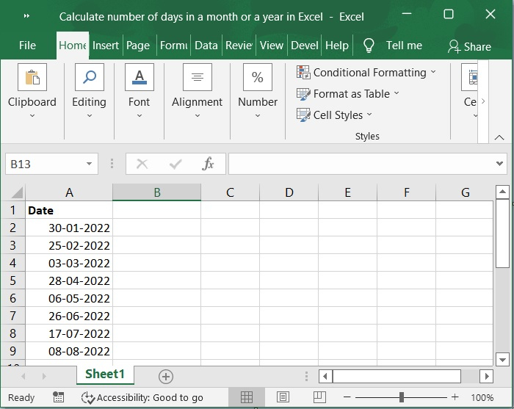Open the Clipboard group
This screenshot has height=409, width=514.
click(32, 90)
